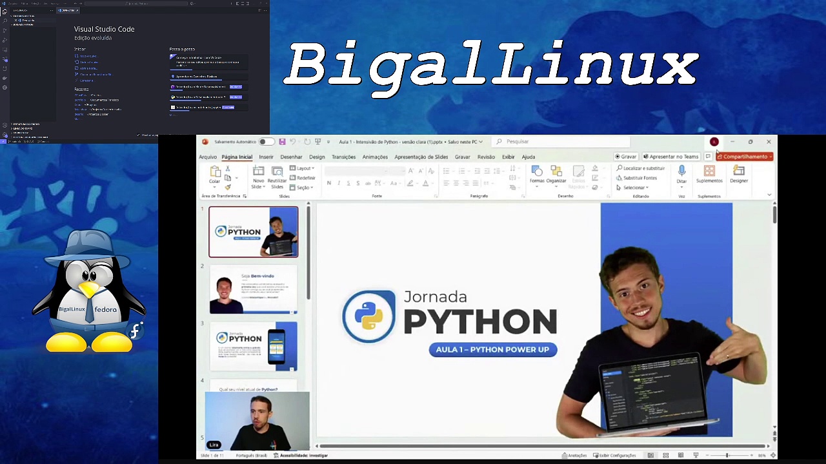Click the Compartilhamento share button
This screenshot has width=826, height=464.
[x=744, y=157]
